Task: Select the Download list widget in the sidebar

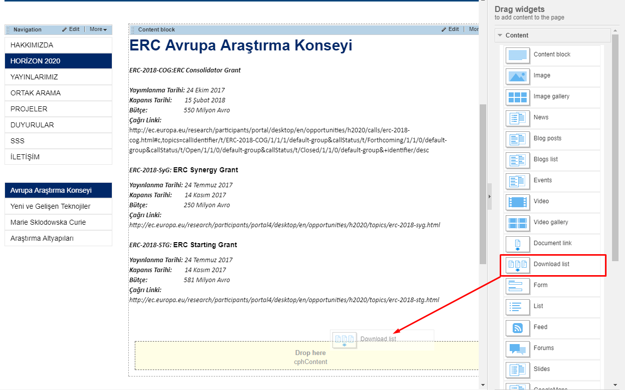Action: (553, 265)
